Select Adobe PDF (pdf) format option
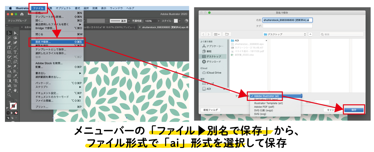 (264, 106)
